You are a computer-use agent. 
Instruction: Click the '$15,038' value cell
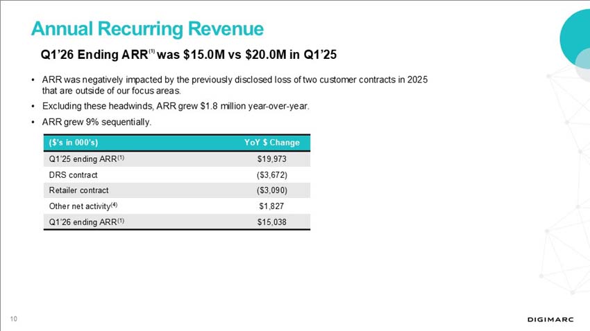pyautogui.click(x=271, y=222)
